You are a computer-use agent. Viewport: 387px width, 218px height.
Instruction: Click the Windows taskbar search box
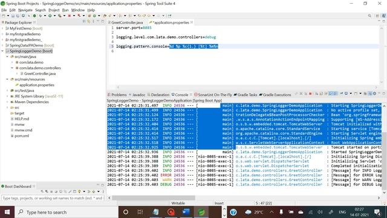67,212
